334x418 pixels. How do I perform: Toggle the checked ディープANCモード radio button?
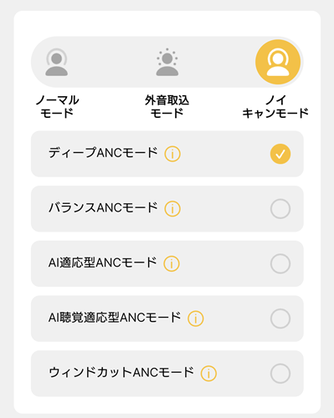pos(280,154)
